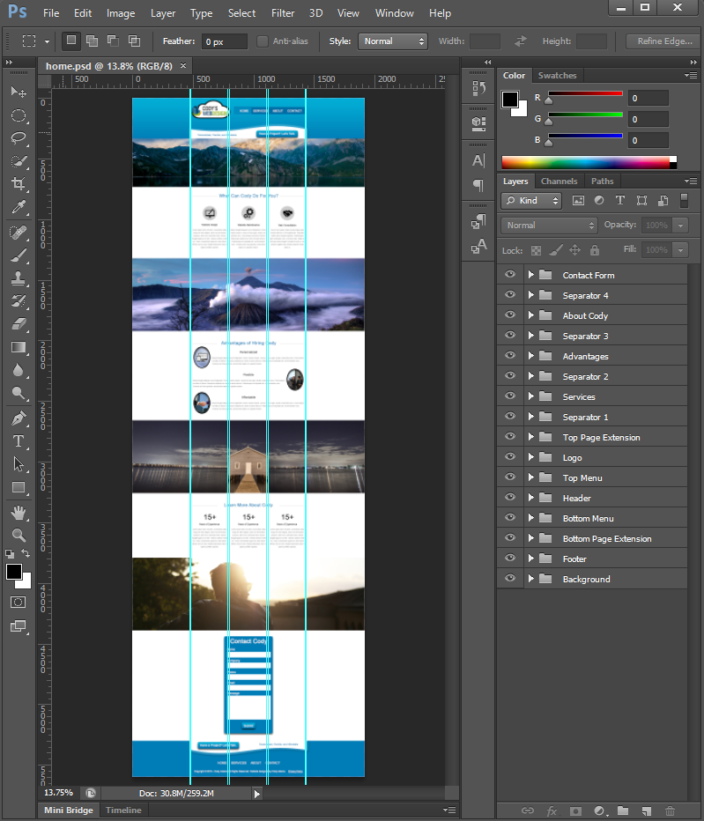Toggle visibility of the Background group
The height and width of the screenshot is (821, 704).
tap(509, 579)
